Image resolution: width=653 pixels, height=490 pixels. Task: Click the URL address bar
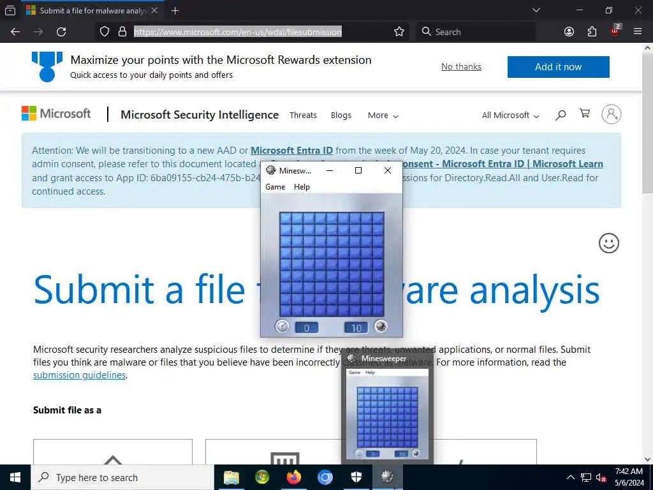pyautogui.click(x=237, y=32)
